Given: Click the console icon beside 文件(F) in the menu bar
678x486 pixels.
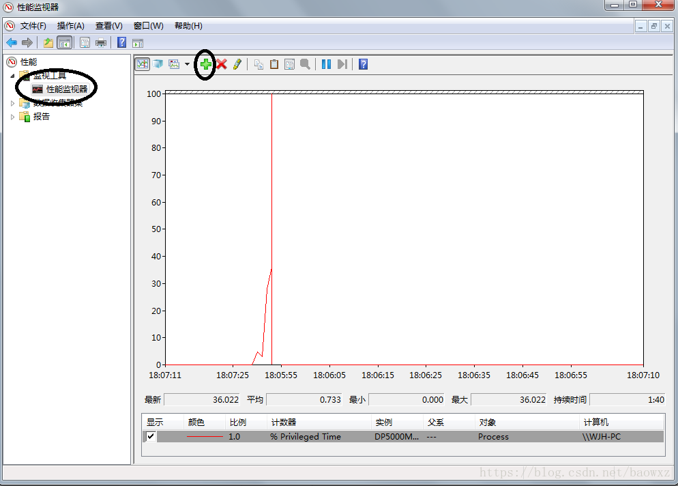Looking at the screenshot, I should point(10,26).
